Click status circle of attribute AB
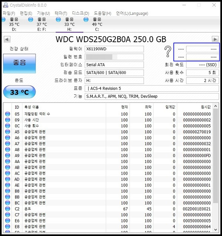Image resolution: width=222 pixels, height=236 pixels. 7,167
